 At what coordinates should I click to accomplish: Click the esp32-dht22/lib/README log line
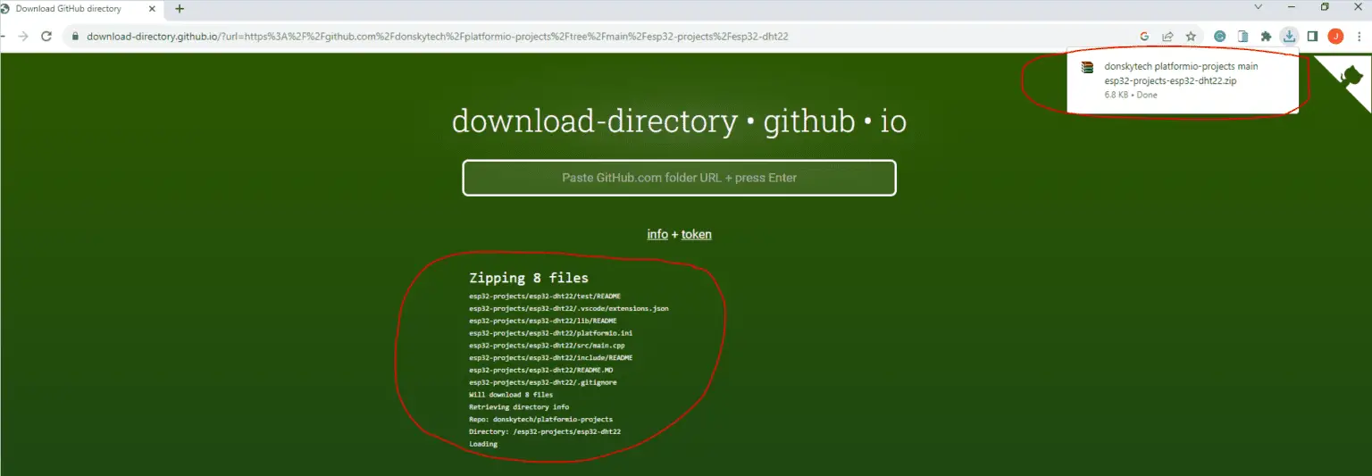pos(543,321)
